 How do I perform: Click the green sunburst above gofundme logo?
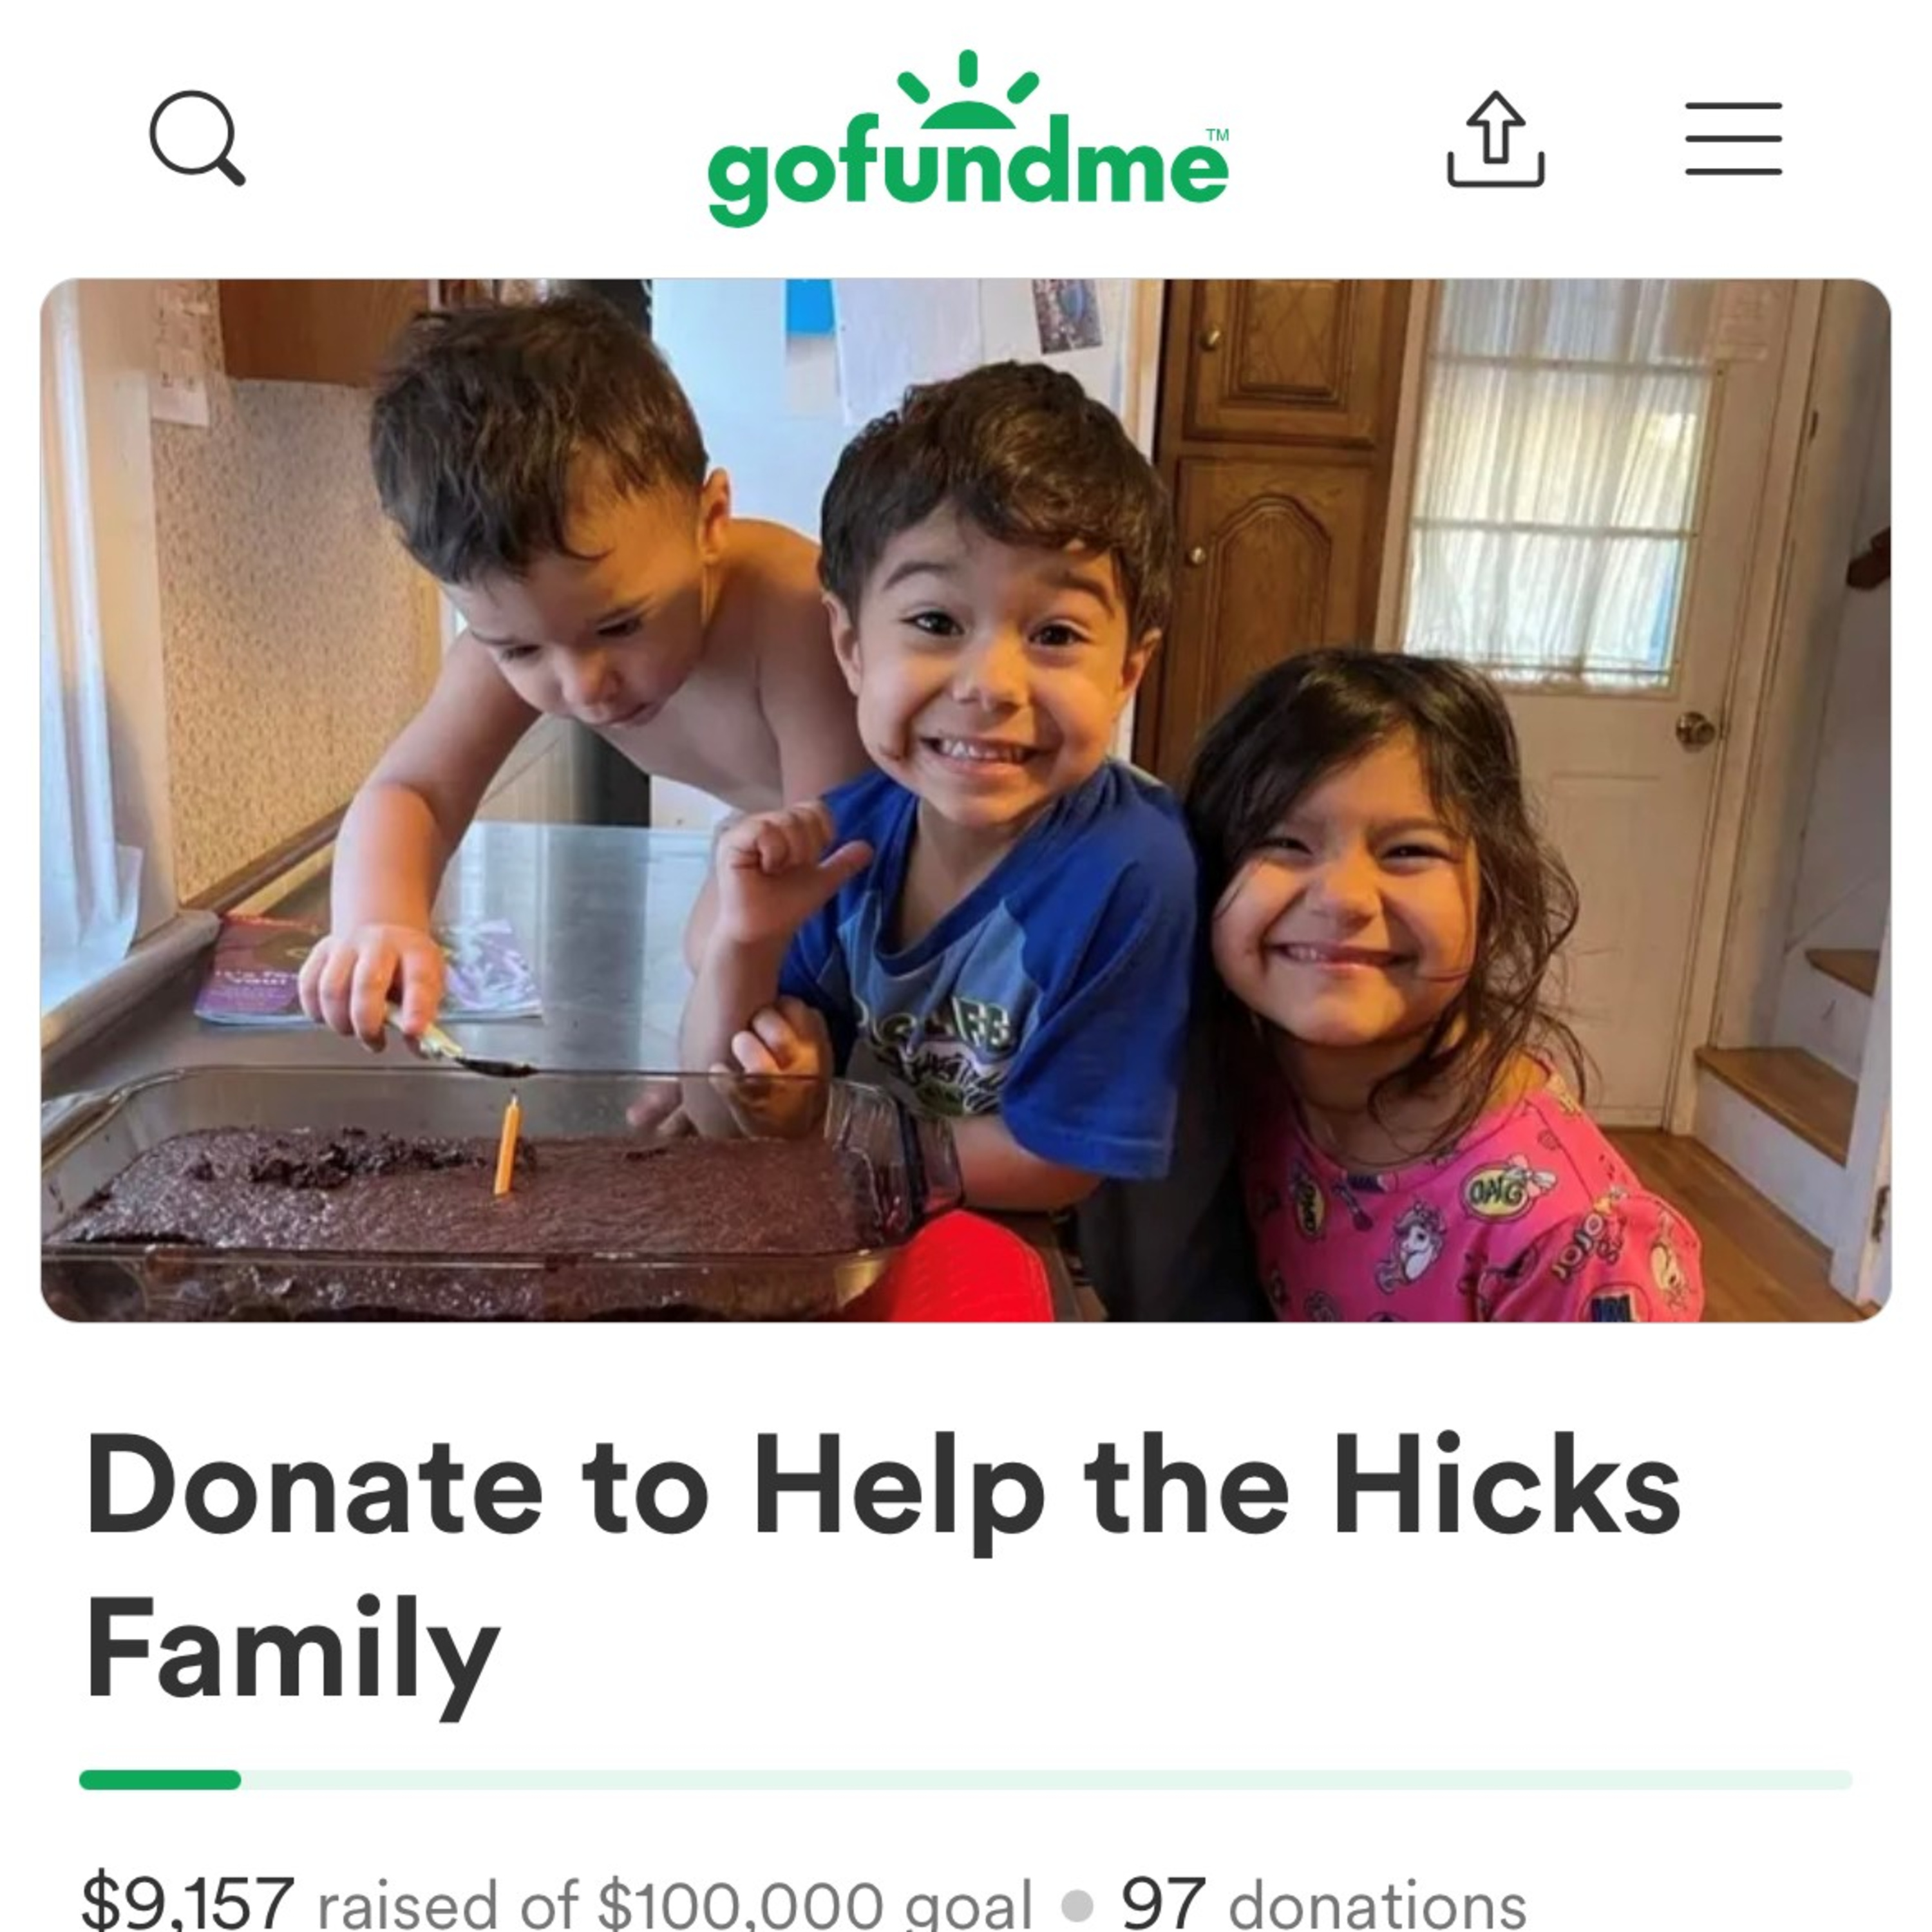tap(967, 90)
